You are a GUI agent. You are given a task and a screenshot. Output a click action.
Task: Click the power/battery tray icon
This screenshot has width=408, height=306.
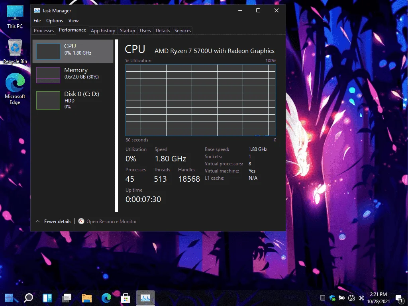342,298
